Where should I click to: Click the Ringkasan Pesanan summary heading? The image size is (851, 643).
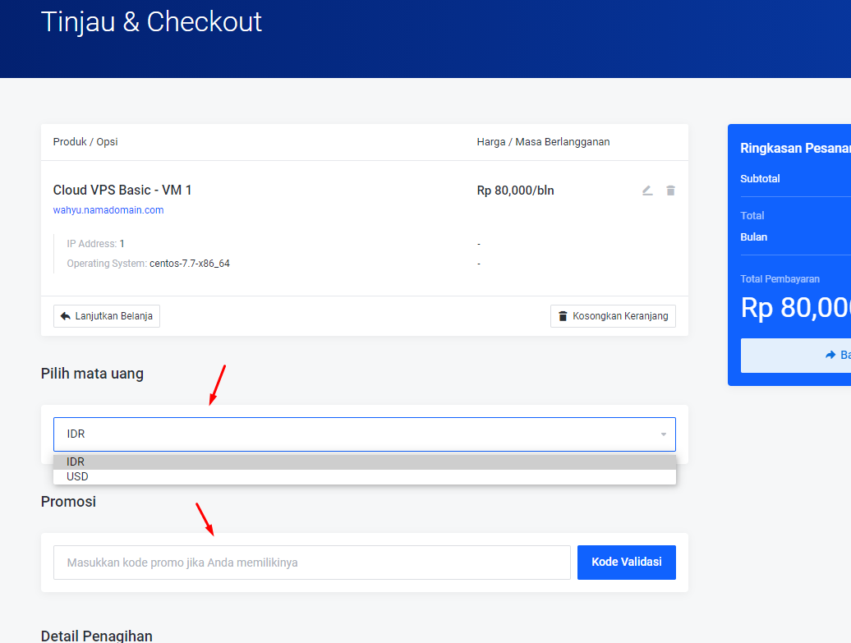[x=794, y=149]
